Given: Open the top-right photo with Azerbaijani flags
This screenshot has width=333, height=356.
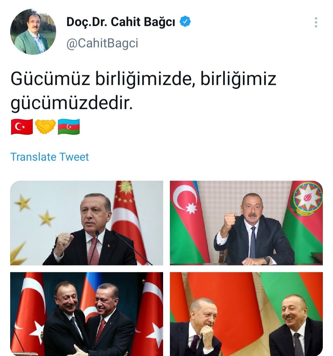Looking at the screenshot, I should pyautogui.click(x=246, y=223).
